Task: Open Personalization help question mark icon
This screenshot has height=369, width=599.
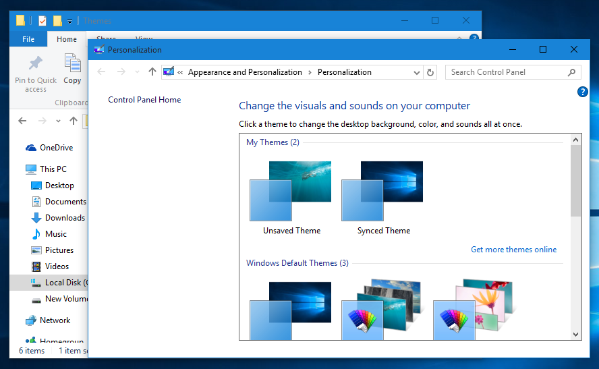Action: click(582, 92)
